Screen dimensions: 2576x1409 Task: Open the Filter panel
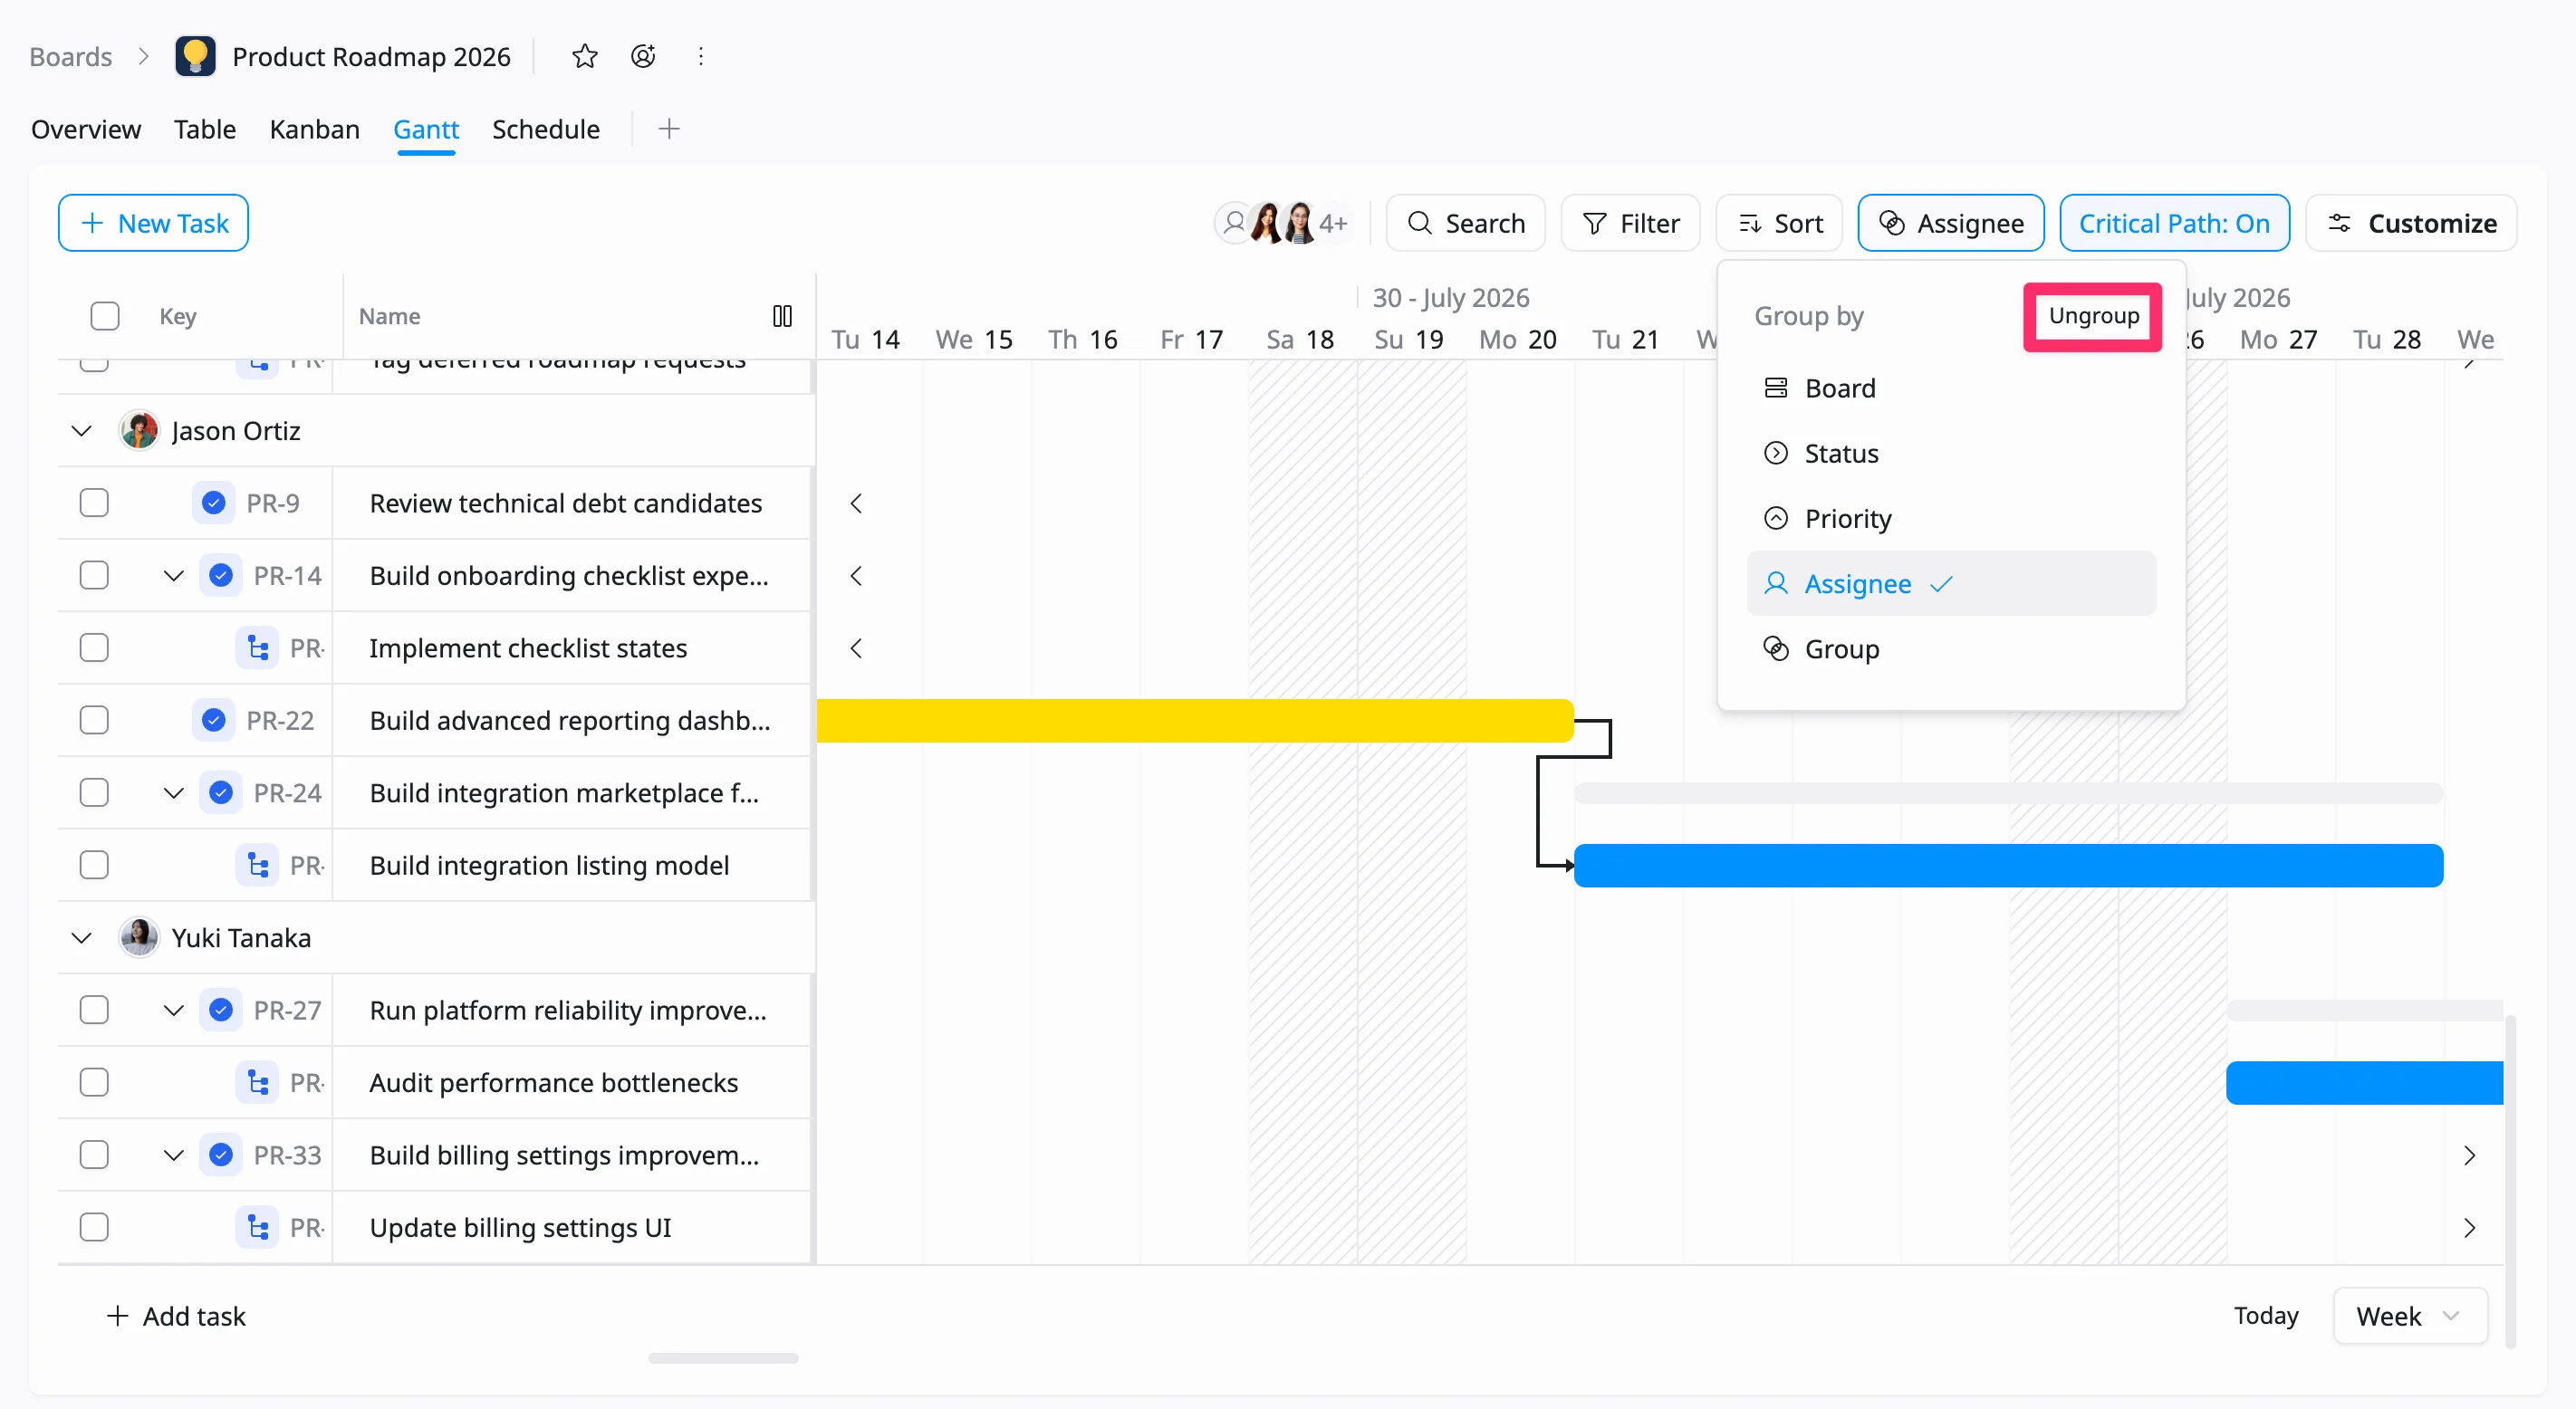[1630, 223]
